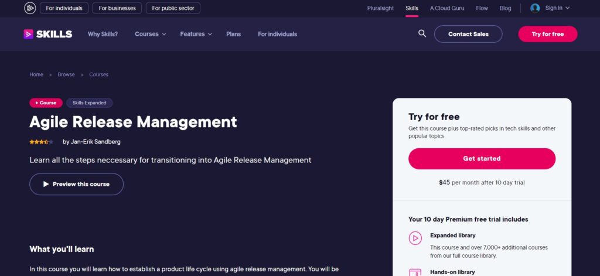Go to Browse breadcrumb

(x=66, y=74)
